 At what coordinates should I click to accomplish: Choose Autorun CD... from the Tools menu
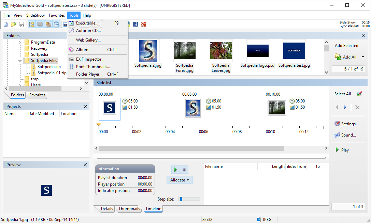pos(98,30)
